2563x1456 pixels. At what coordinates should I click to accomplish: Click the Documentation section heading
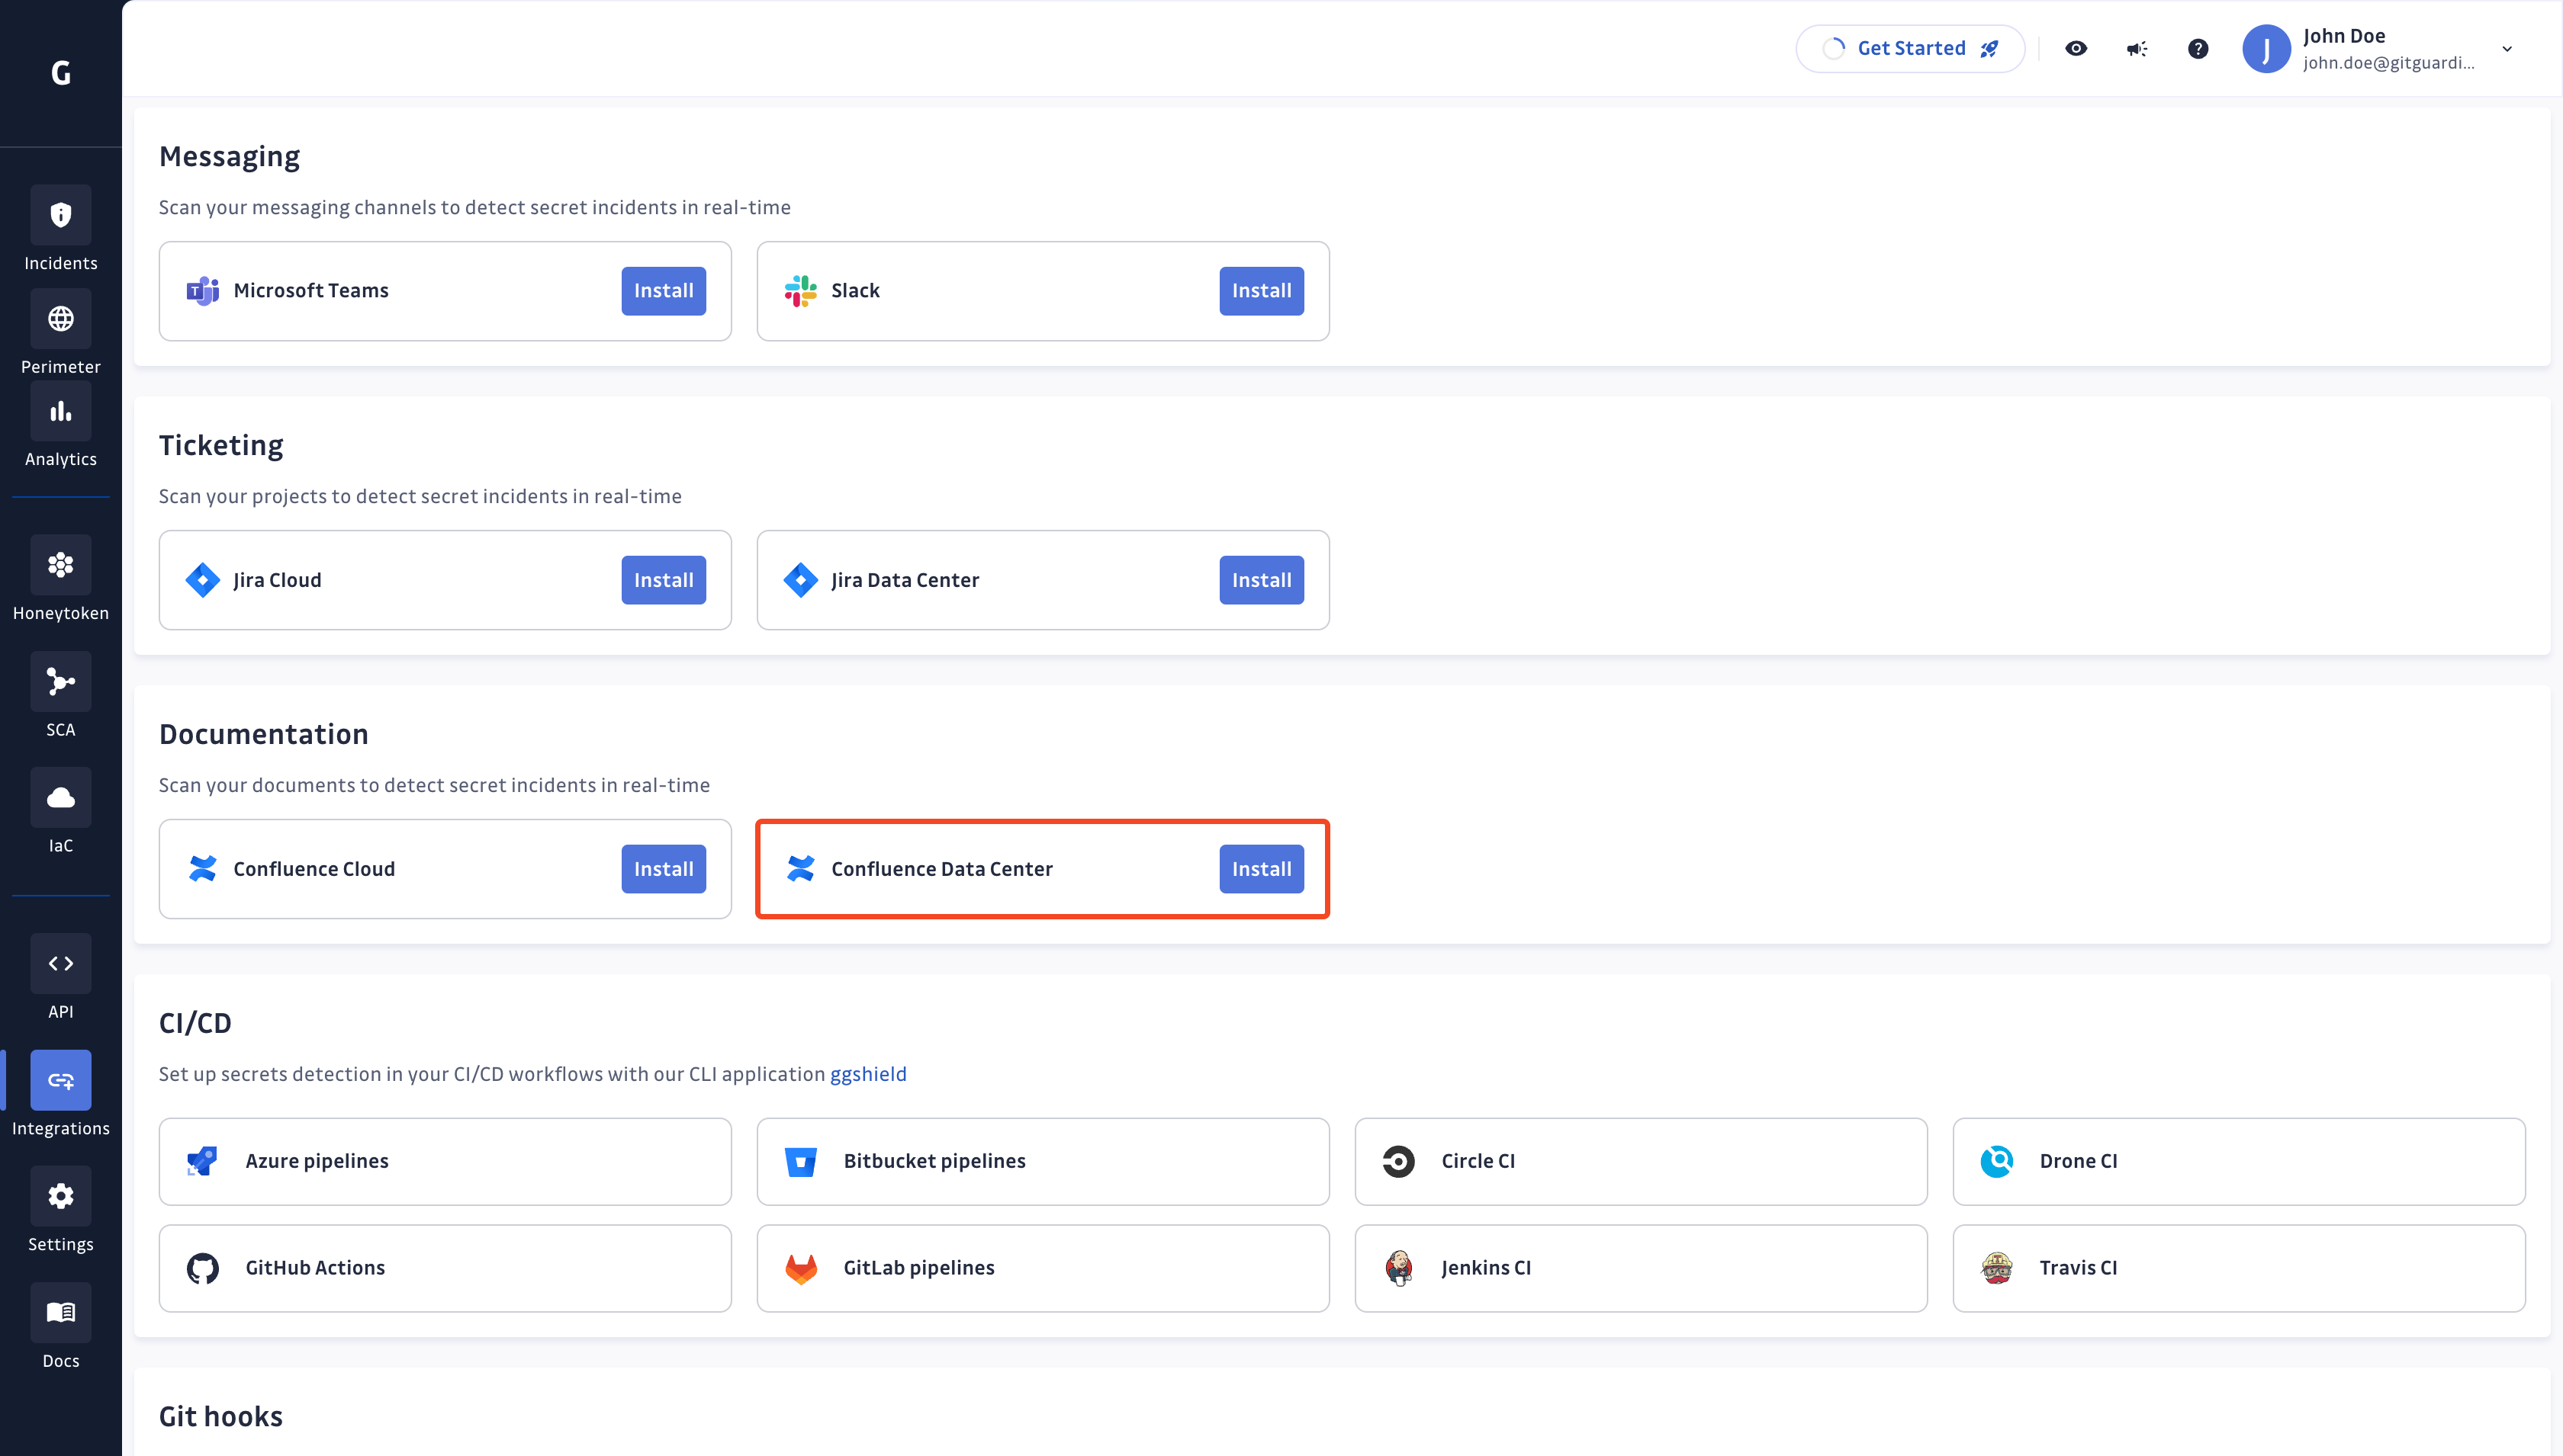tap(264, 734)
